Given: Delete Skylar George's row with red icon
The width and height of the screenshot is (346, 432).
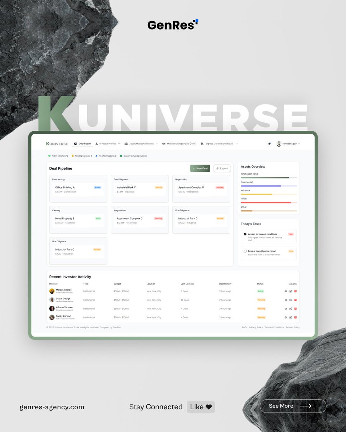Looking at the screenshot, I should click(x=296, y=300).
